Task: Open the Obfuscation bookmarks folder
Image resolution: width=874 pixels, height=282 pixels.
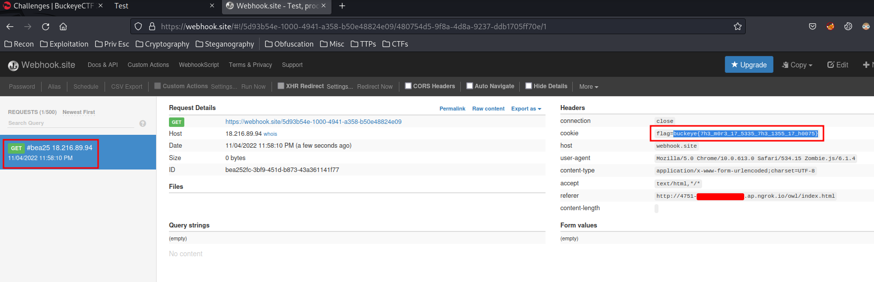Action: [289, 44]
